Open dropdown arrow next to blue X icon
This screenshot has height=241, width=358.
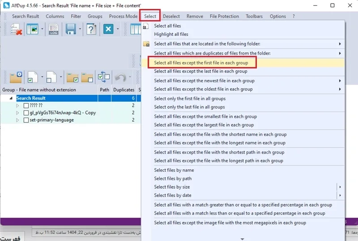[x=118, y=29]
